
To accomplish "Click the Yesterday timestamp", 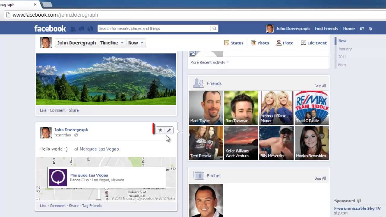I will tap(62, 135).
